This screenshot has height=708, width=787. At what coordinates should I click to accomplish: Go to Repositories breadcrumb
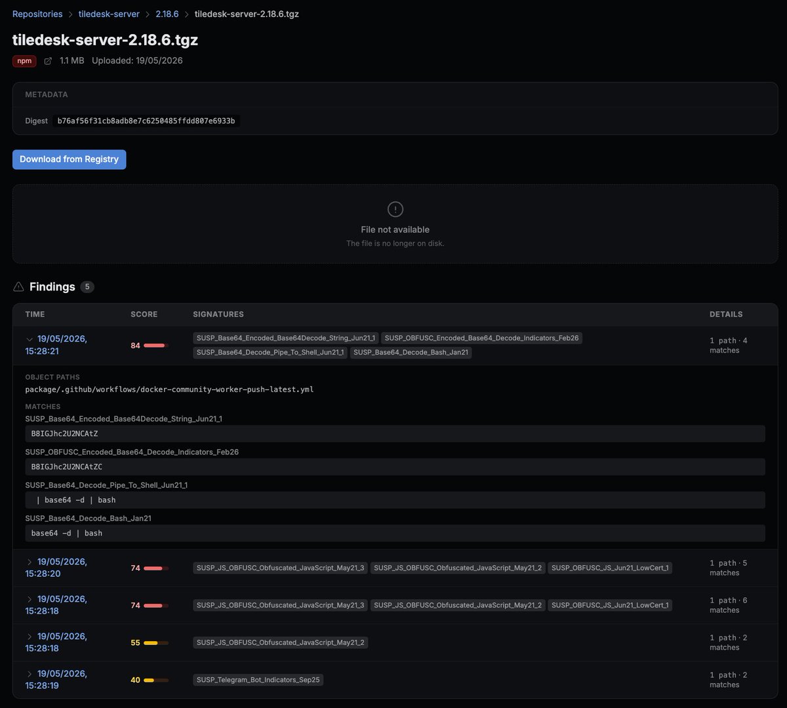point(37,14)
